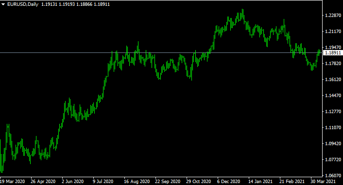
Task: Click the 19 Mar 2020 date label
Action: coord(13,182)
